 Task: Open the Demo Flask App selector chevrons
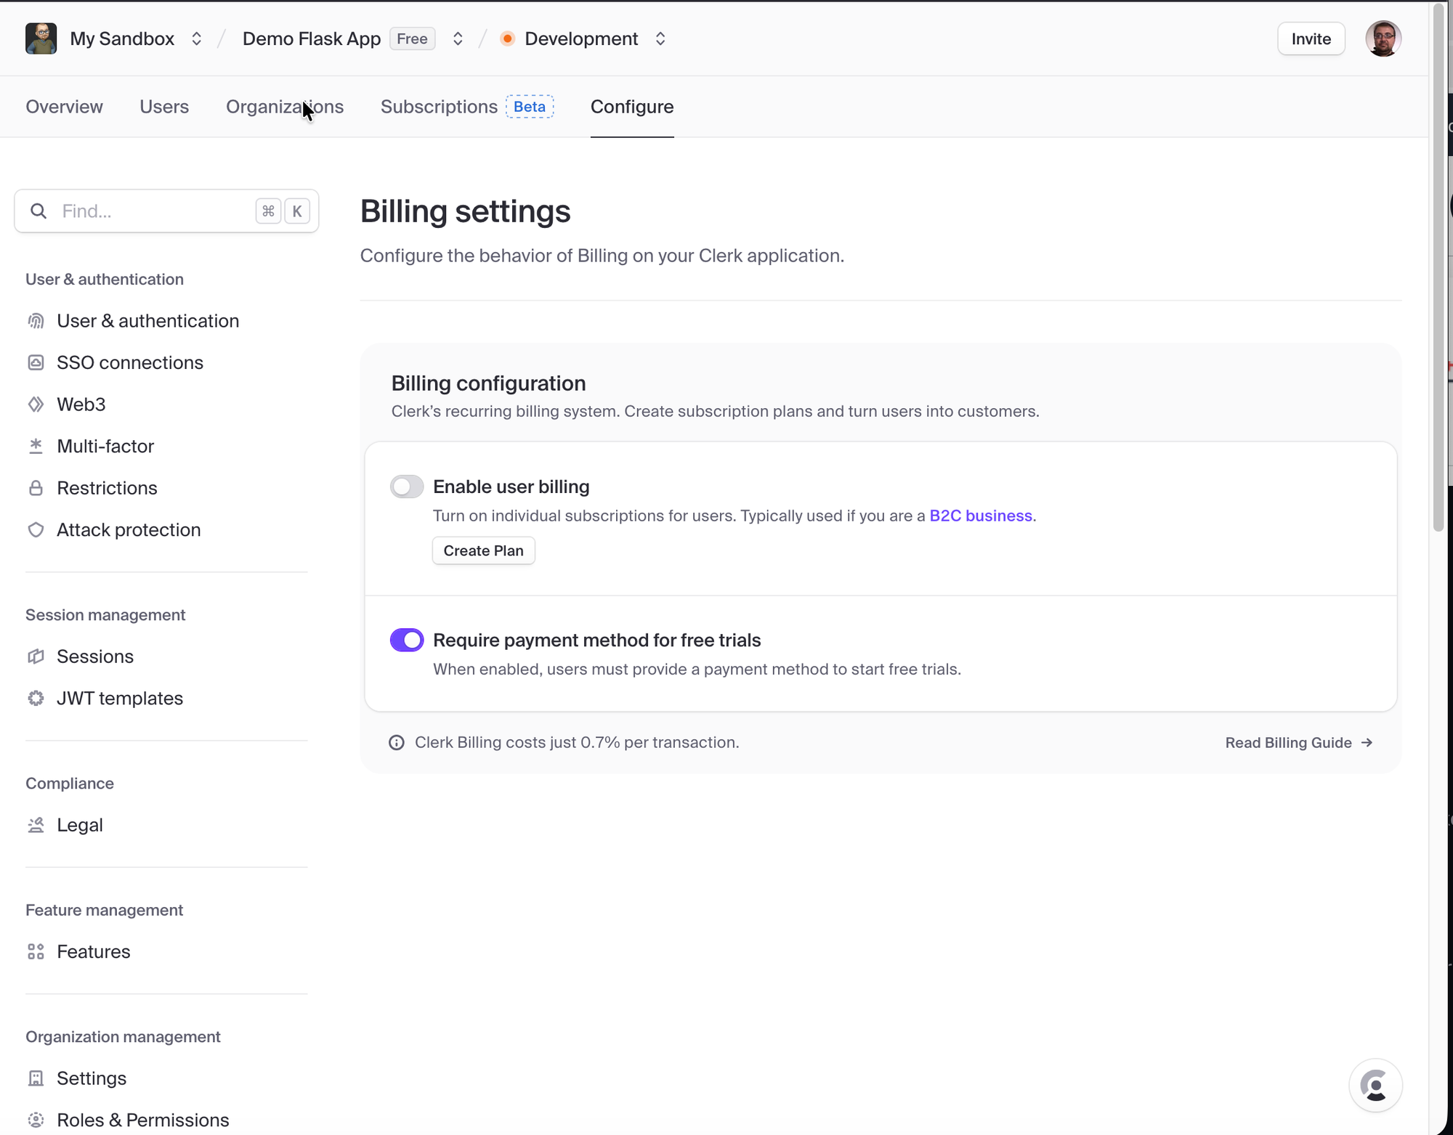[x=458, y=39]
